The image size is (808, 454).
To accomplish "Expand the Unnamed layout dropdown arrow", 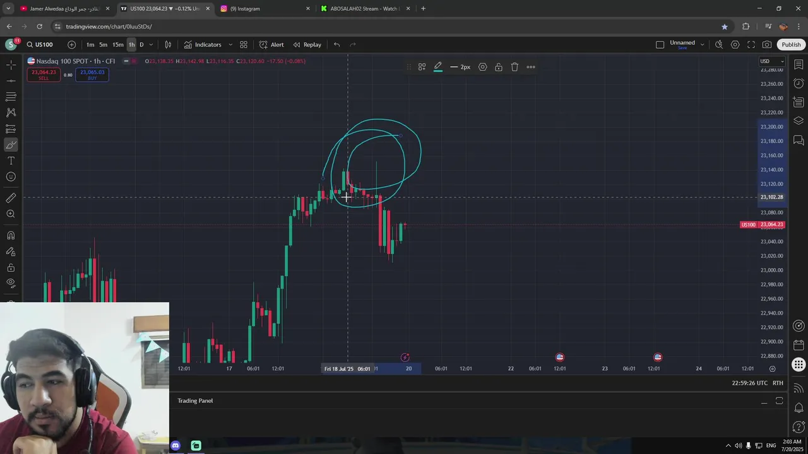I will click(x=702, y=45).
